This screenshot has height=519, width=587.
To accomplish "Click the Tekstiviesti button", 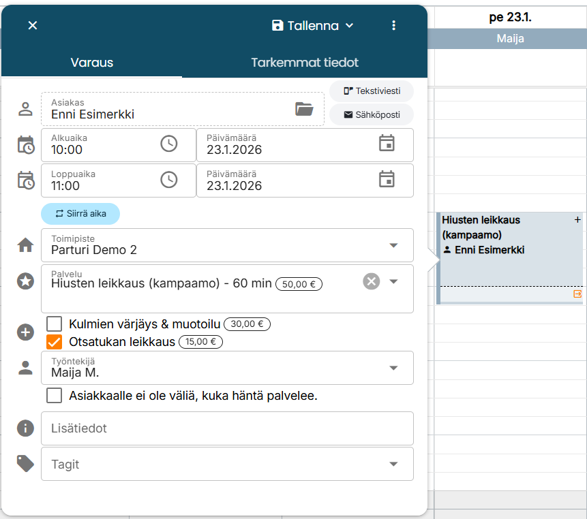I will [x=372, y=91].
